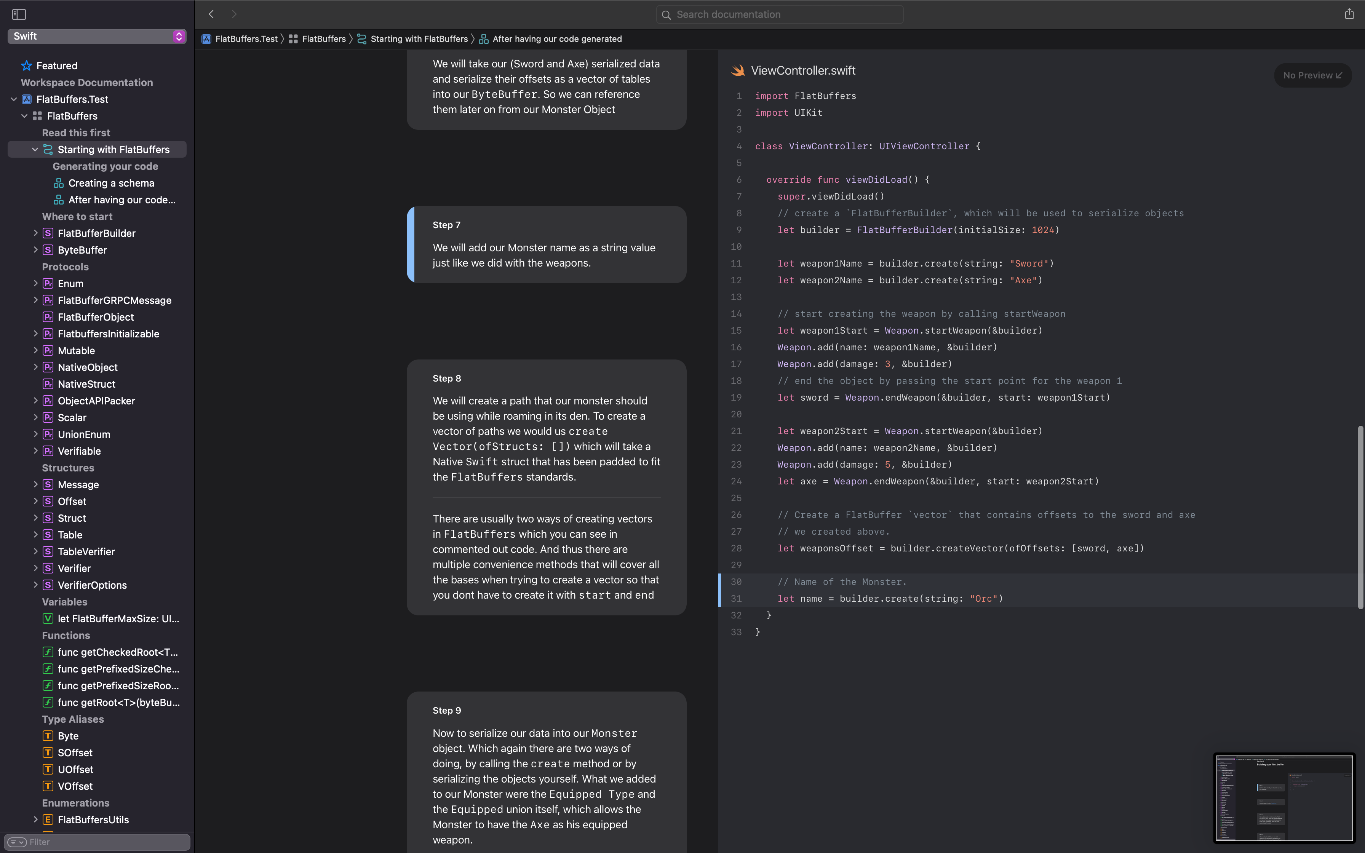
Task: Expand the VerifierOptions struct
Action: [x=35, y=585]
